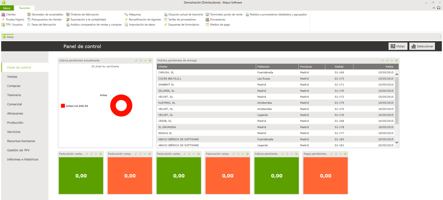Open the Clientes shortcut
443x200 pixels.
pyautogui.click(x=9, y=14)
